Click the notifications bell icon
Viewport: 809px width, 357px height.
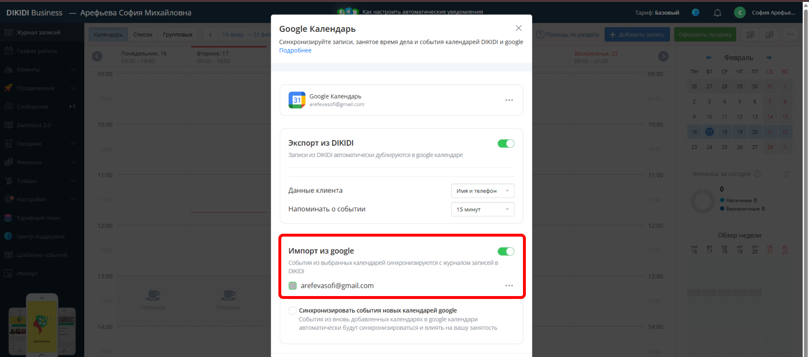tap(717, 13)
